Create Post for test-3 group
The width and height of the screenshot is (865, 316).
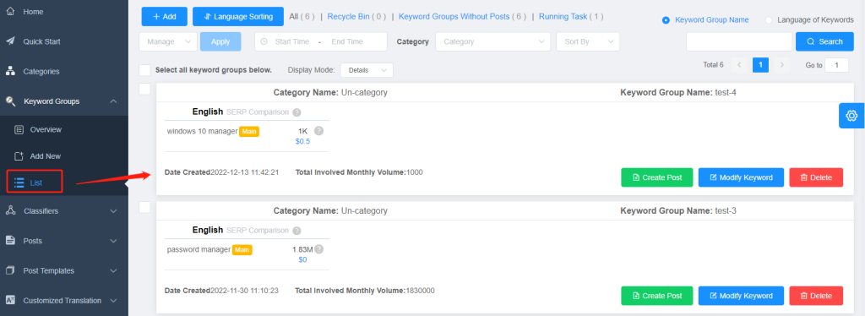[657, 296]
